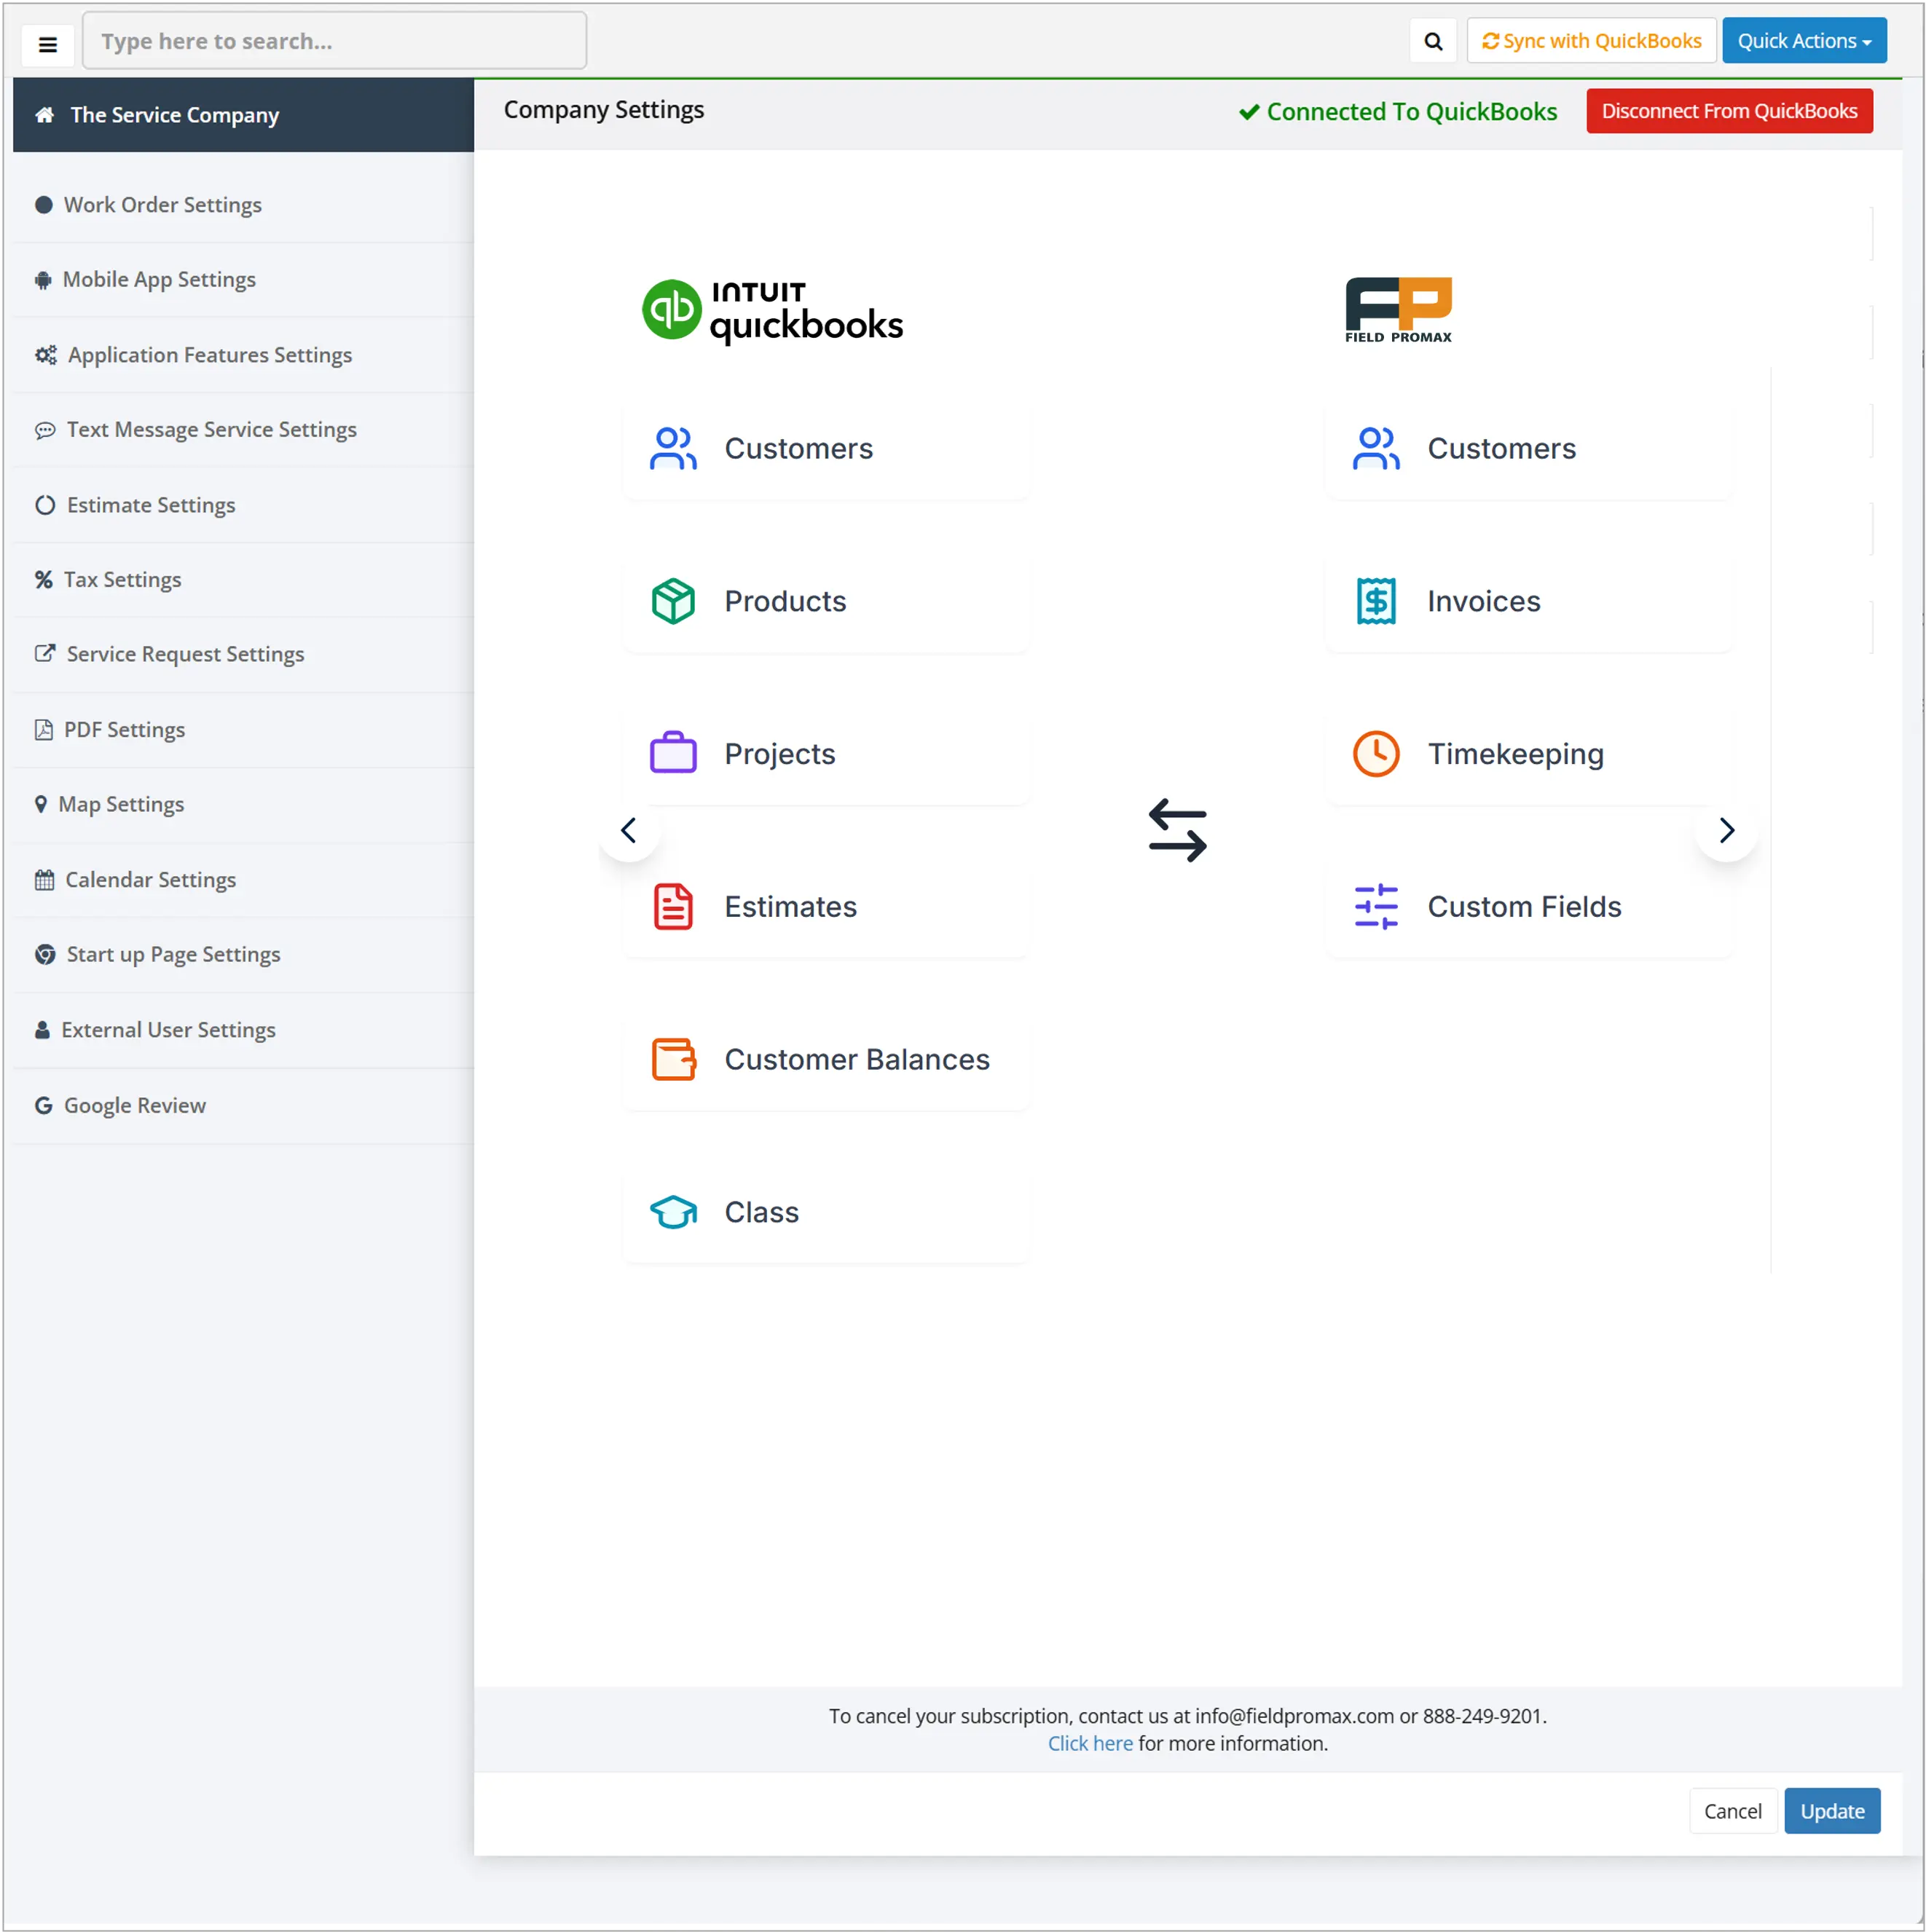Open Service Request Settings menu item

click(243, 655)
